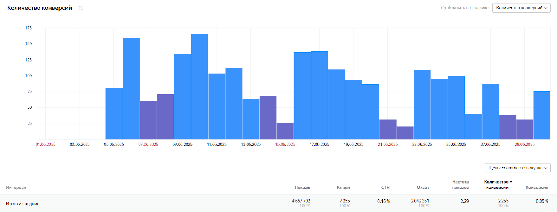Select the last chart bar for 30.06.2025

pos(542,115)
